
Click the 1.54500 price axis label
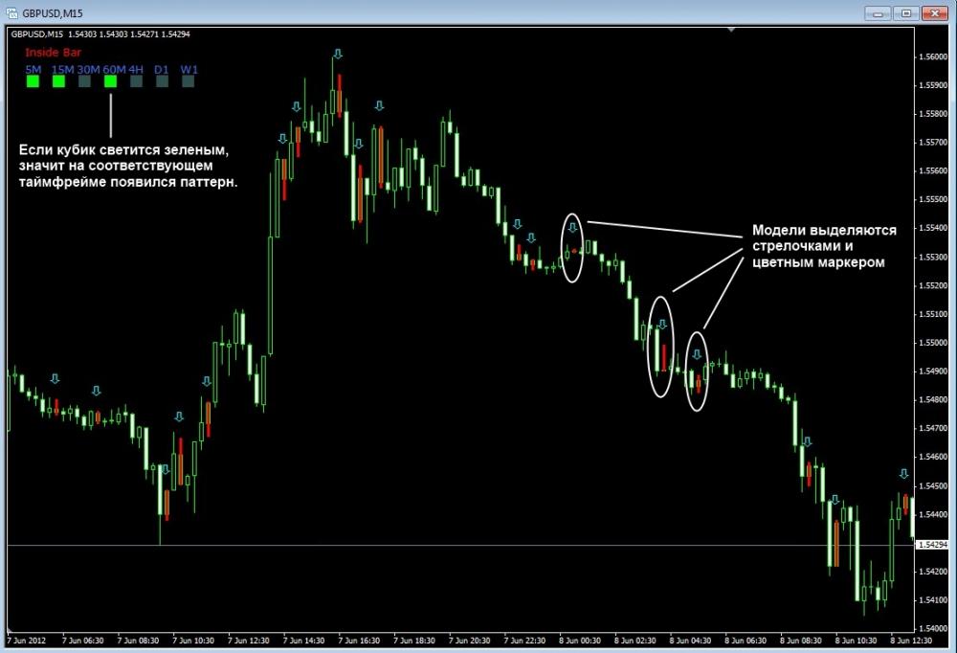(x=932, y=485)
